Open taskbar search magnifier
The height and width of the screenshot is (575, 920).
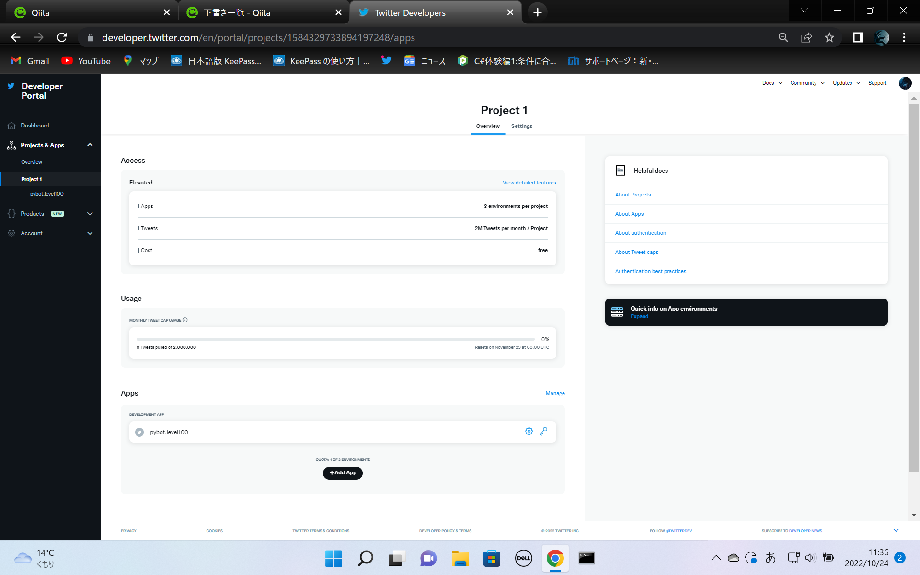coord(365,558)
